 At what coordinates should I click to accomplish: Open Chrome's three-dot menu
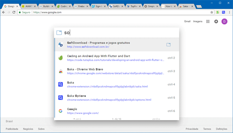[229, 12]
